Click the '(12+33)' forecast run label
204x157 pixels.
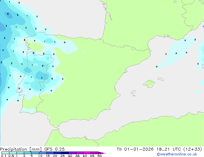tap(193, 149)
